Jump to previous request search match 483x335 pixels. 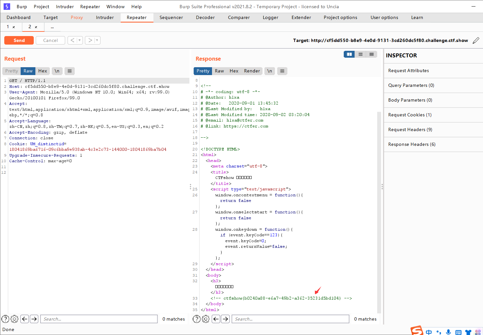pyautogui.click(x=25, y=319)
